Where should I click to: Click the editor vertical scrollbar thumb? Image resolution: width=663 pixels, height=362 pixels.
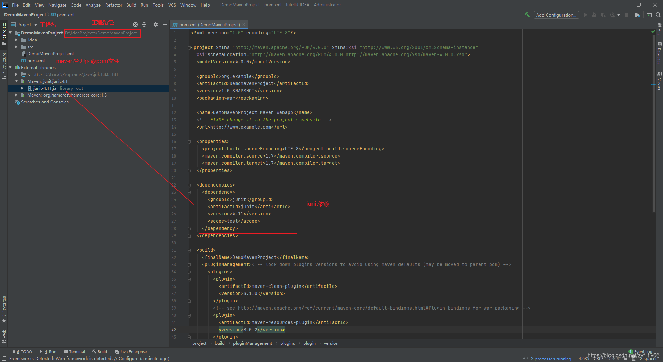click(x=654, y=124)
